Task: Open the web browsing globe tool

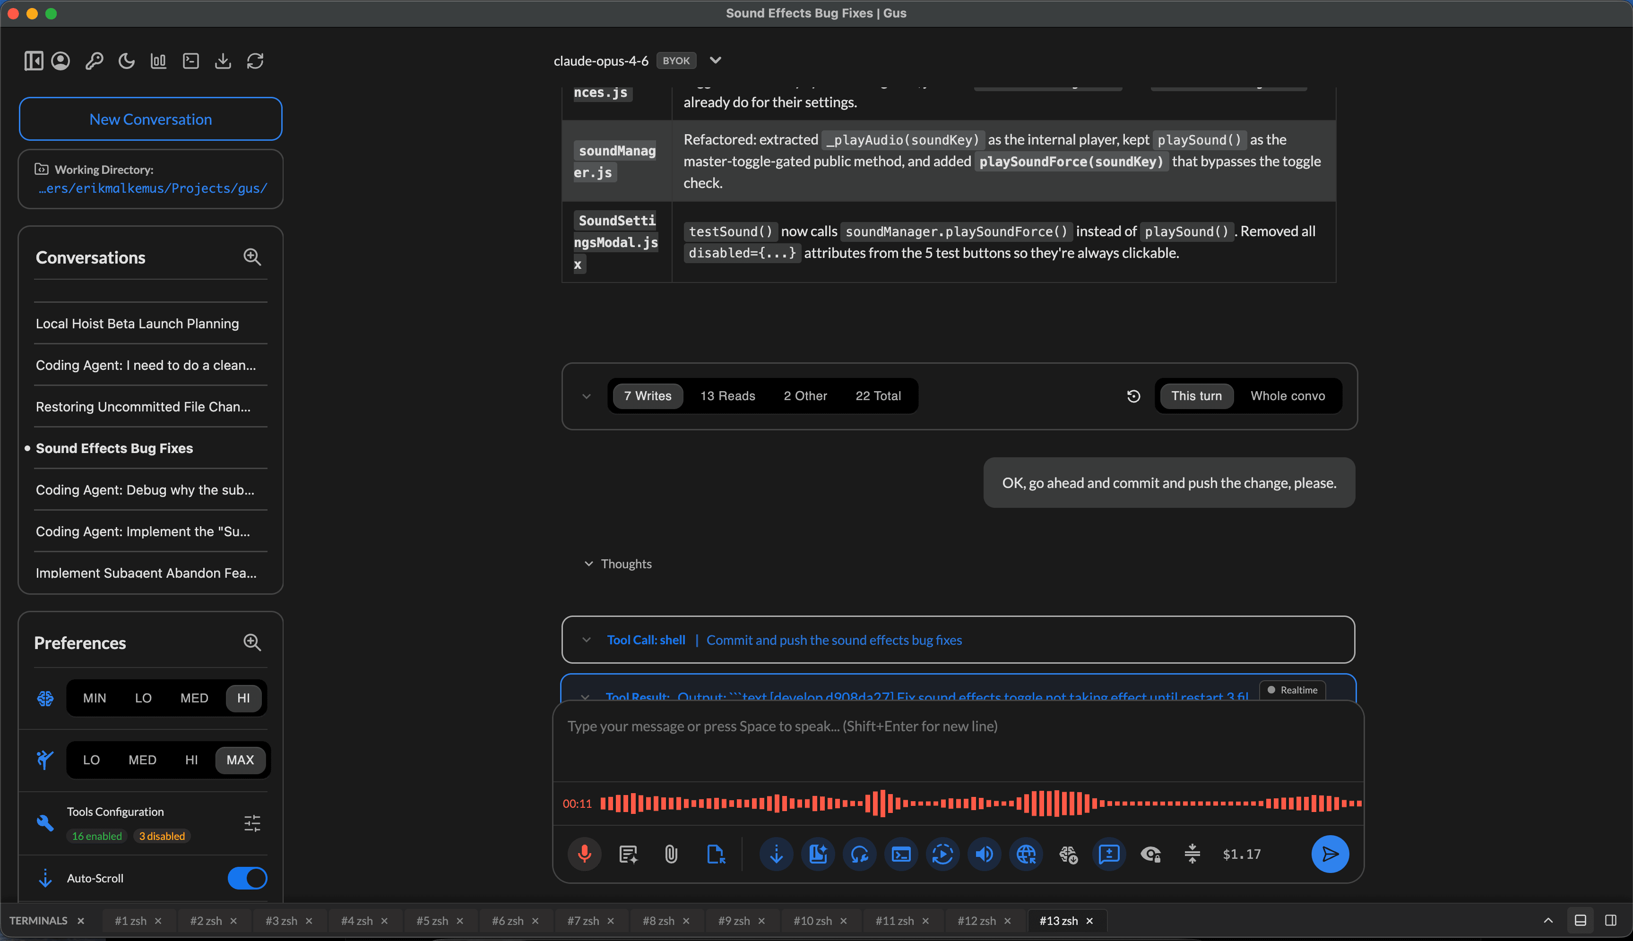Action: (1026, 854)
